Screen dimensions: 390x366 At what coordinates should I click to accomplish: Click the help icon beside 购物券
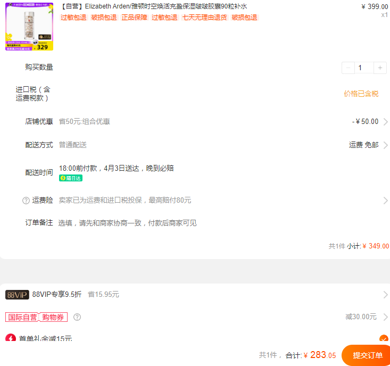tap(77, 317)
